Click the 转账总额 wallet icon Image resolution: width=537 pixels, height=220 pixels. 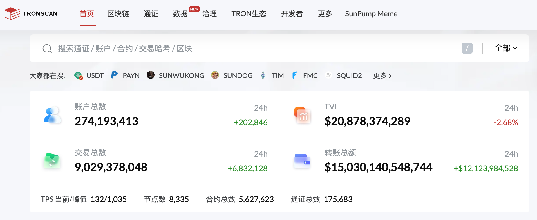pyautogui.click(x=302, y=161)
